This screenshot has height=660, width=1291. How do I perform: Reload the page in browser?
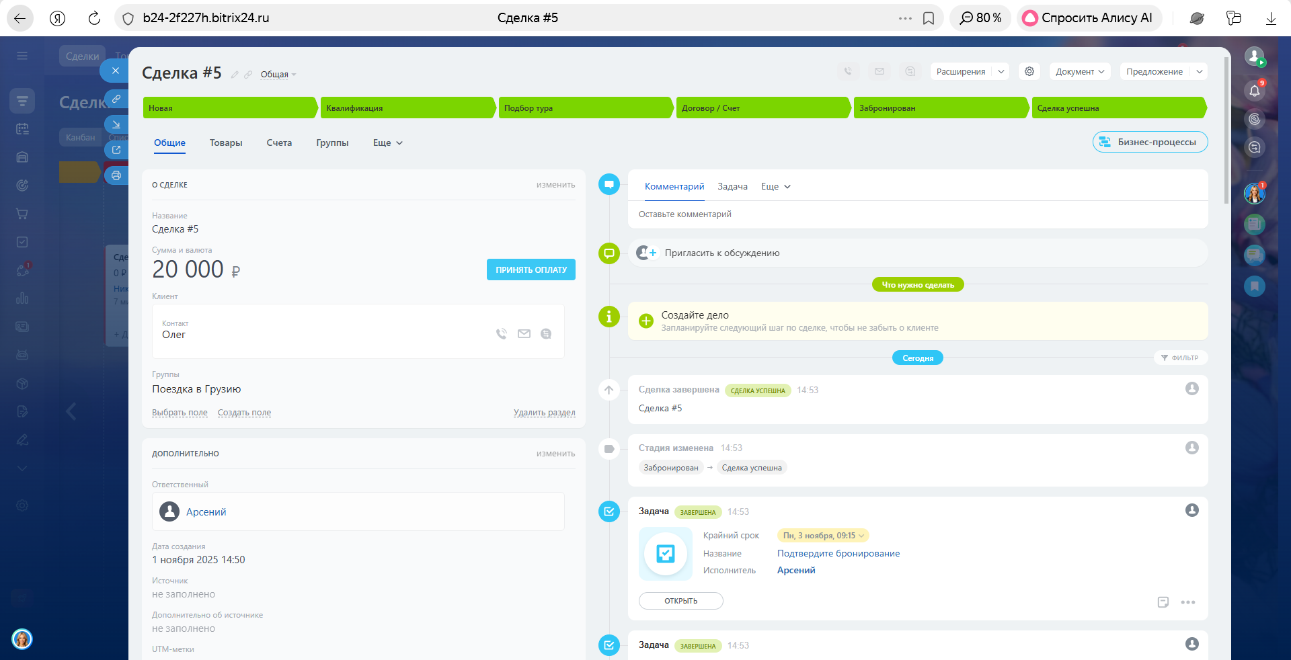[x=94, y=18]
